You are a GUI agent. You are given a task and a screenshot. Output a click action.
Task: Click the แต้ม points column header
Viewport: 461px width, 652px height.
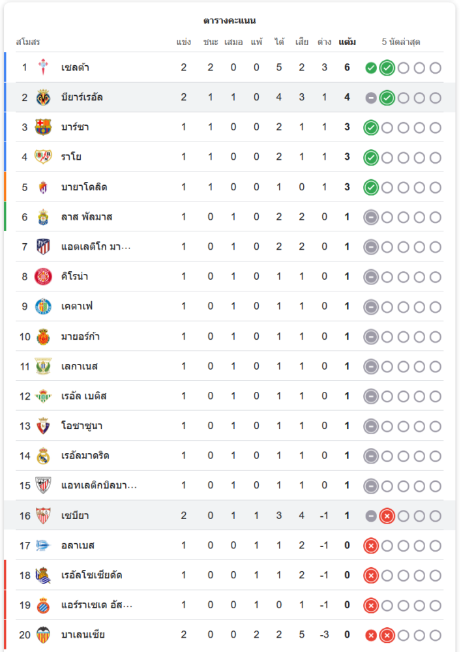348,42
